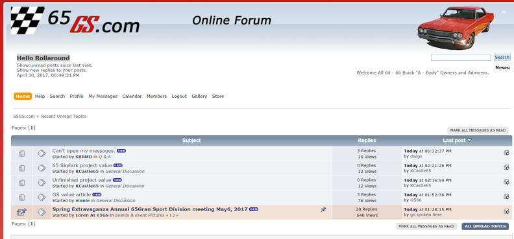Click the pushpin icon on Spring Extravaganza row
Image resolution: width=514 pixels, height=239 pixels.
tap(323, 209)
